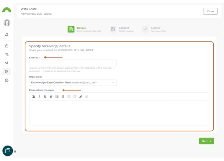Toggle bold formatting in message editor
The image size is (224, 161).
[33, 97]
